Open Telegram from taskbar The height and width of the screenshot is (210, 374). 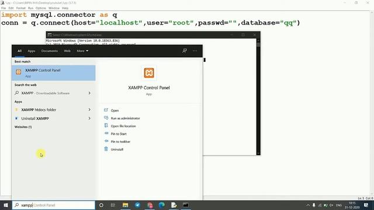pyautogui.click(x=137, y=205)
